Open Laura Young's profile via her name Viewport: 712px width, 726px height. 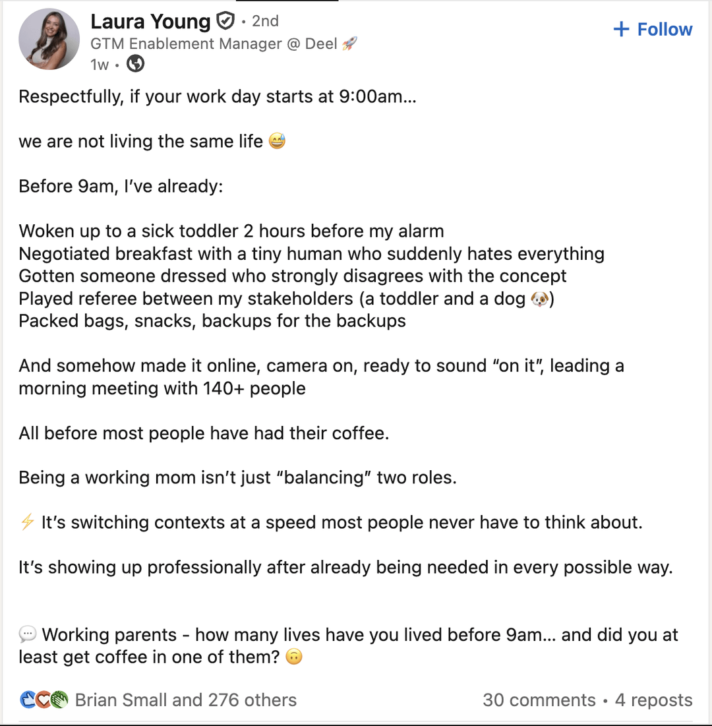pyautogui.click(x=150, y=22)
